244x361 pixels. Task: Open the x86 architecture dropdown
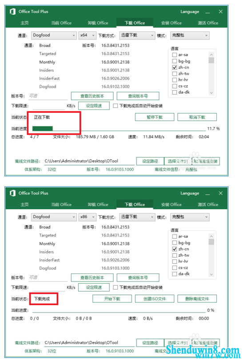click(x=87, y=217)
